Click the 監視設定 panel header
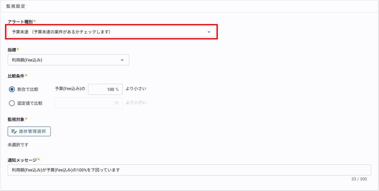The width and height of the screenshot is (379, 191). pyautogui.click(x=16, y=6)
